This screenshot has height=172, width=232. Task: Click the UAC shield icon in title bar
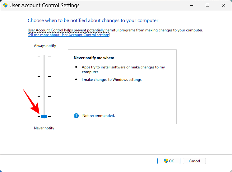click(x=5, y=5)
